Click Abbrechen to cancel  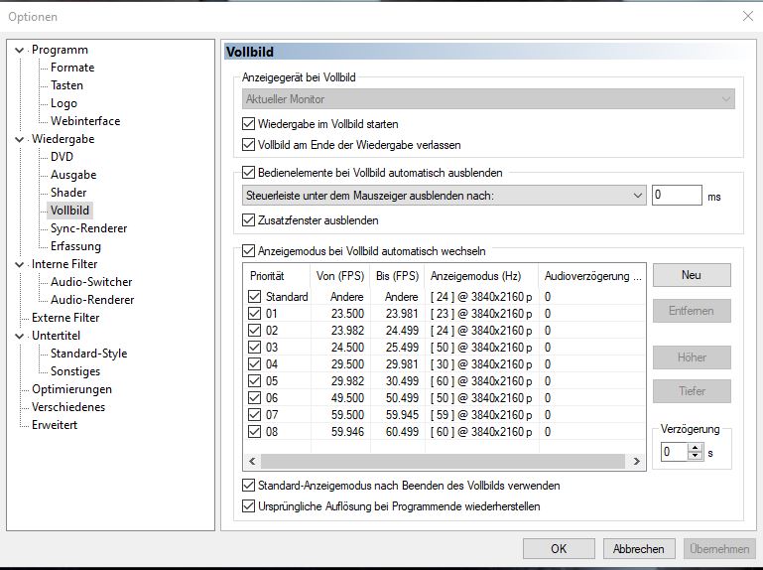pos(638,548)
